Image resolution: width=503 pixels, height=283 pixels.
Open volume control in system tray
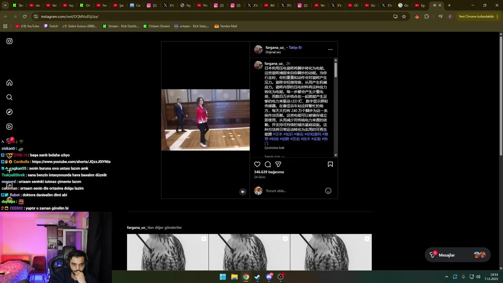478,277
